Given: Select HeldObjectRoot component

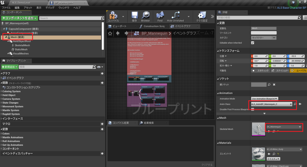Looking at the screenshot, I should coord(22,41).
